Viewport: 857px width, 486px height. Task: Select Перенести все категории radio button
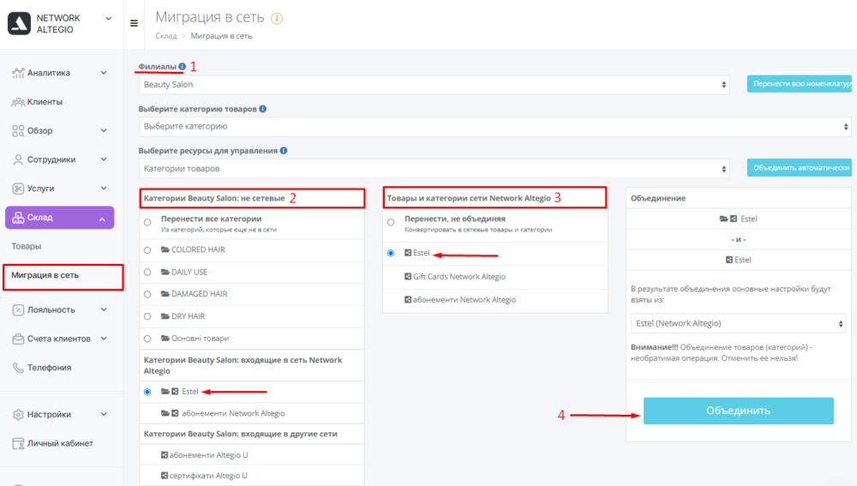tap(147, 223)
